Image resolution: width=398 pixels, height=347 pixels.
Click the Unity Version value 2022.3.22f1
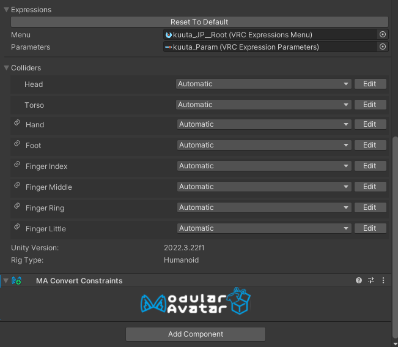(184, 248)
